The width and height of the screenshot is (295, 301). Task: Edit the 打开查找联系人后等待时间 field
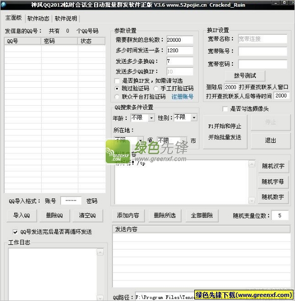point(281,95)
